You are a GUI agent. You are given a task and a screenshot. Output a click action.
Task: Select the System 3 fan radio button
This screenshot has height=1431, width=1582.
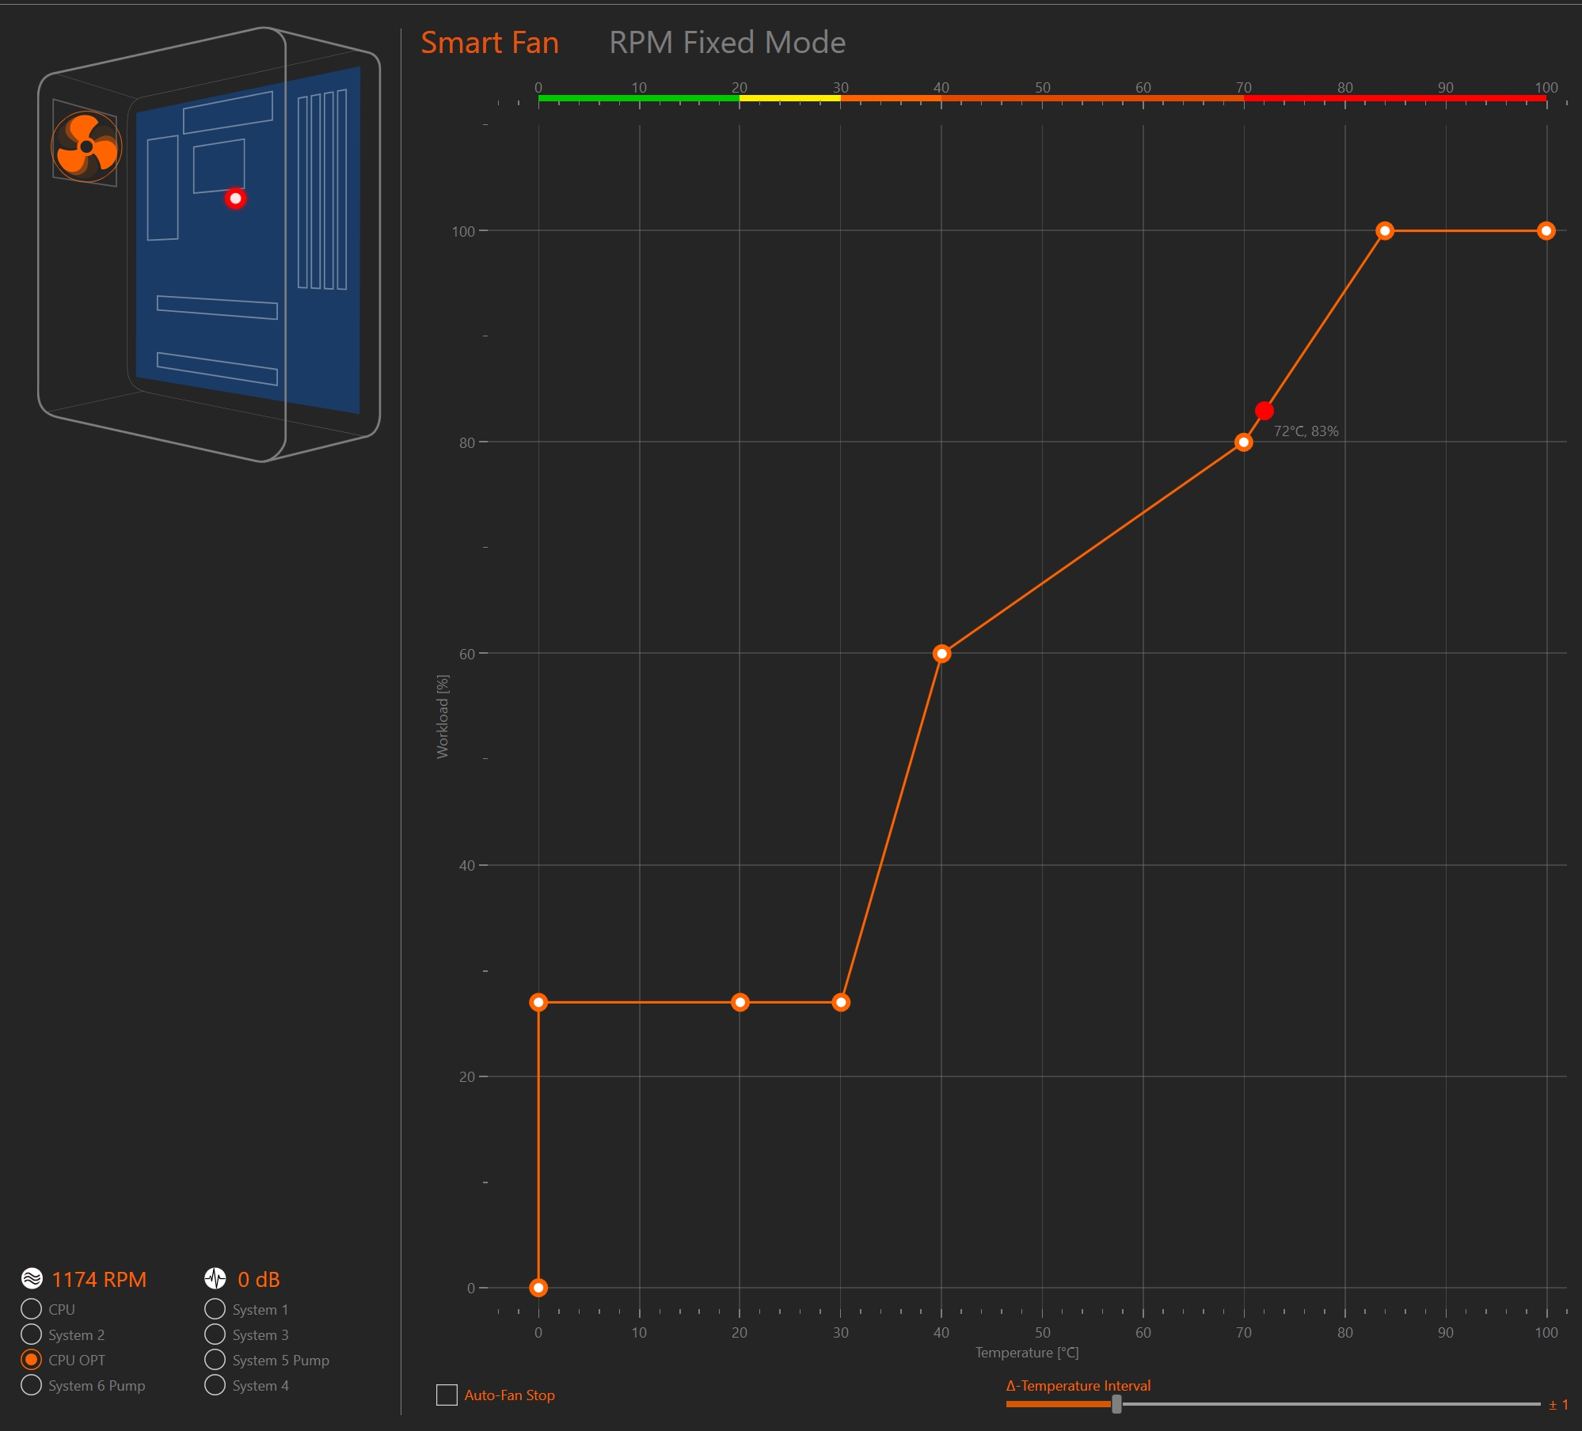(x=215, y=1334)
